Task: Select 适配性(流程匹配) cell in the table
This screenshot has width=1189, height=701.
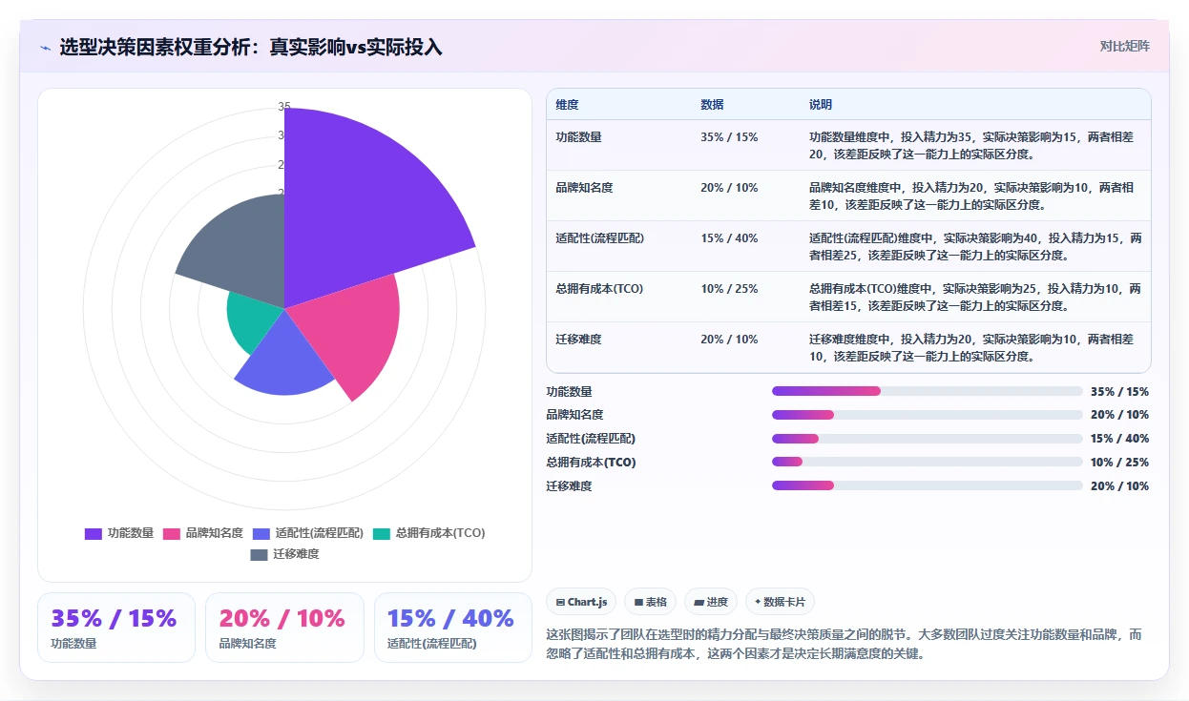Action: pos(599,238)
